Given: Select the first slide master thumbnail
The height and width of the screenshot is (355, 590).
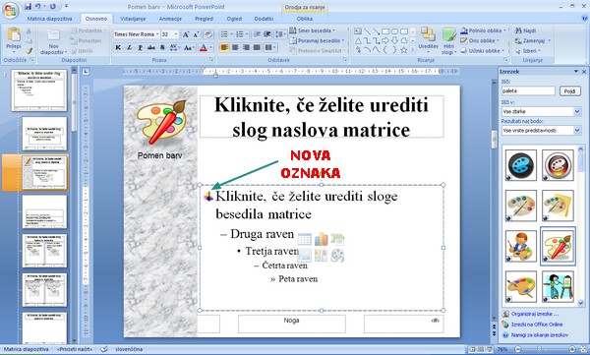Looking at the screenshot, I should tap(39, 90).
